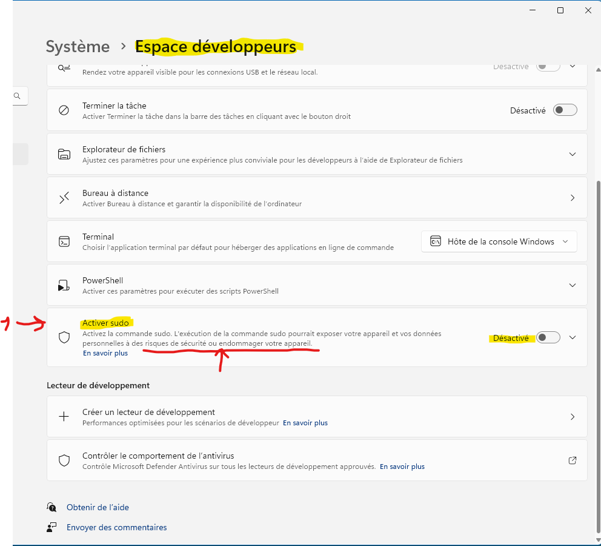Click the PowerShell script icon

(x=64, y=286)
